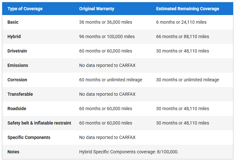Click 30 months or unlimited mileage cell

coord(187,80)
